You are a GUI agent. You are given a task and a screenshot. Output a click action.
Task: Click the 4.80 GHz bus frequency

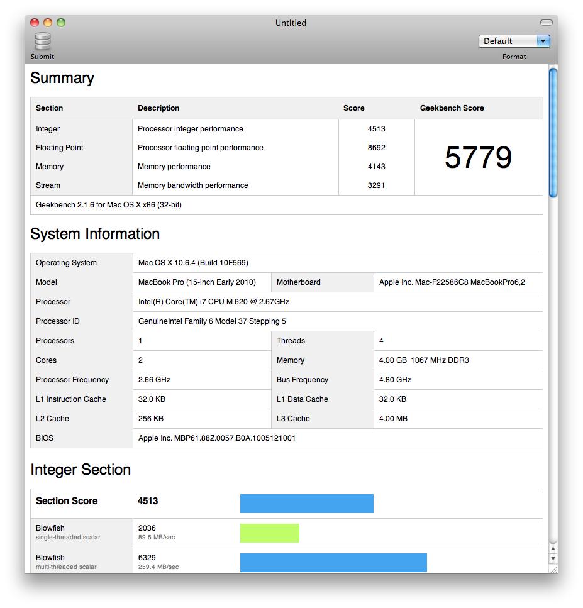[395, 380]
